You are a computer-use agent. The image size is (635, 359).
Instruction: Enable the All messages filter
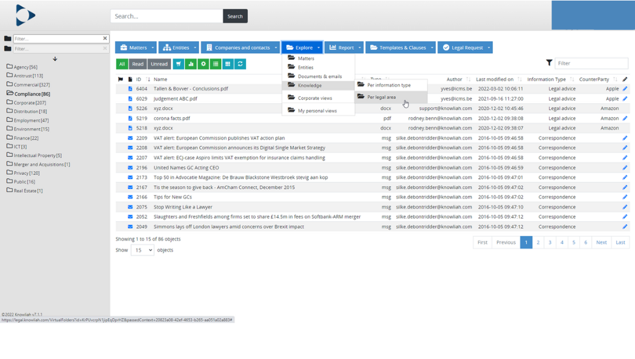(x=122, y=63)
